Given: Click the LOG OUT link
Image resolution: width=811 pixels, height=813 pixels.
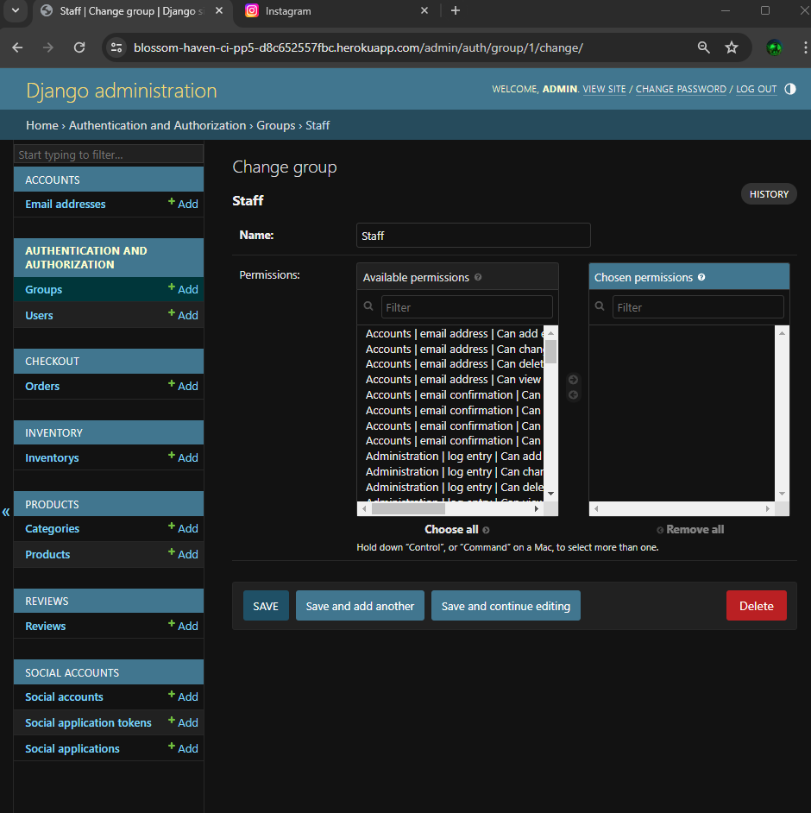Looking at the screenshot, I should pyautogui.click(x=756, y=89).
